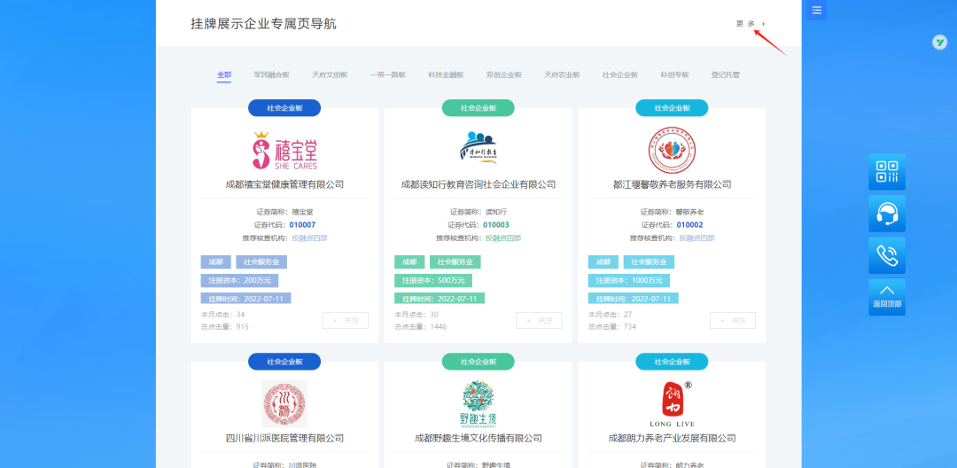Click 本月点击: 27 text
Screen dimensions: 957x468
point(610,315)
